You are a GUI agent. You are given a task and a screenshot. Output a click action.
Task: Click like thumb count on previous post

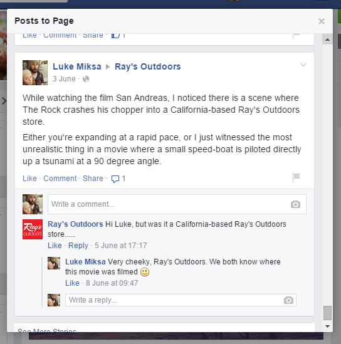(118, 36)
